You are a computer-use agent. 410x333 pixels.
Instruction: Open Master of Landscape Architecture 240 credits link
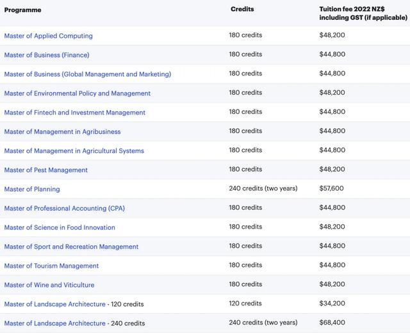pos(54,323)
